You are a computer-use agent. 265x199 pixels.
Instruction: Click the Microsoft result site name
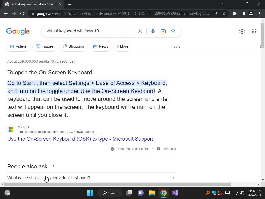(x=25, y=127)
